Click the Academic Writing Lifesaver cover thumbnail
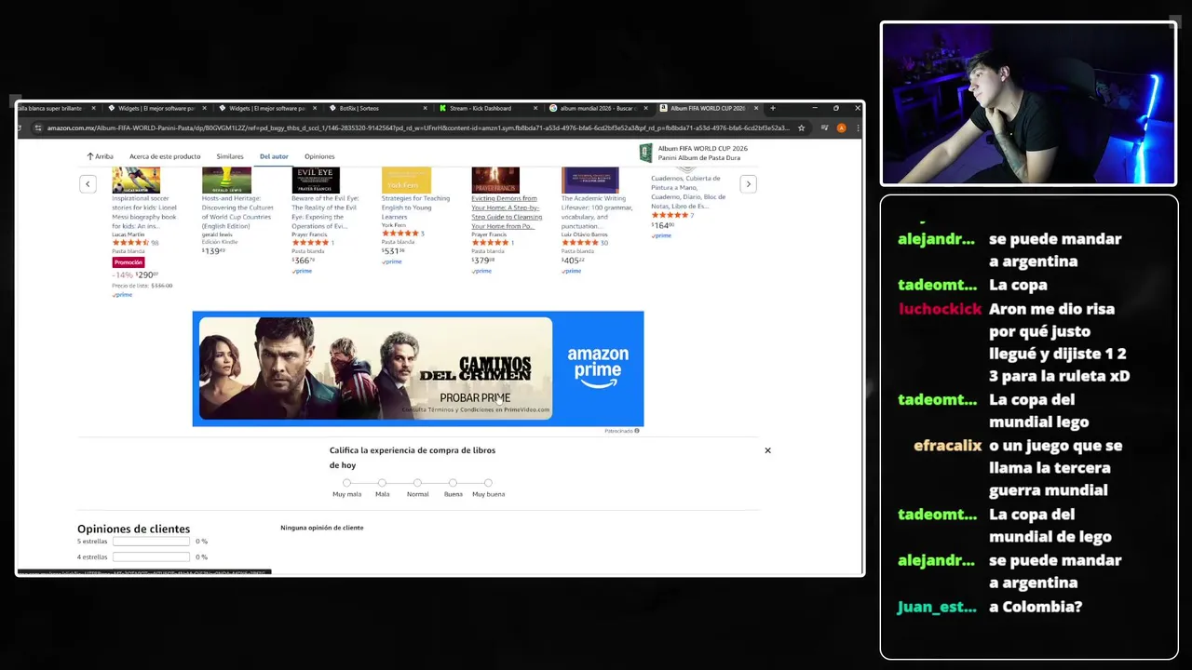 [x=589, y=180]
